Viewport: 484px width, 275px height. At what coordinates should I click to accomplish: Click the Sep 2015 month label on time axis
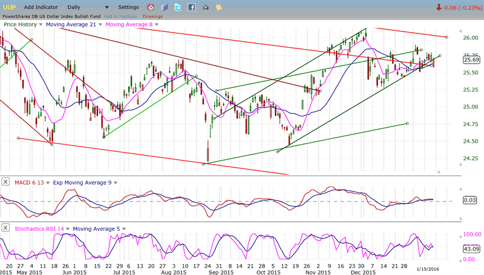tap(221, 273)
